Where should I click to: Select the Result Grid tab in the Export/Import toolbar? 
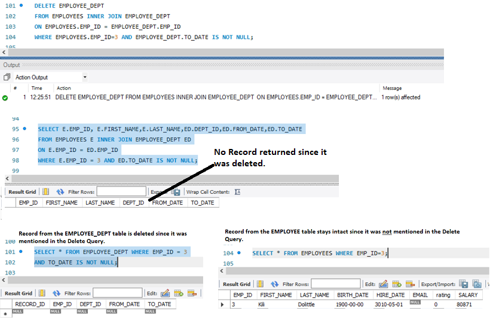[237, 284]
